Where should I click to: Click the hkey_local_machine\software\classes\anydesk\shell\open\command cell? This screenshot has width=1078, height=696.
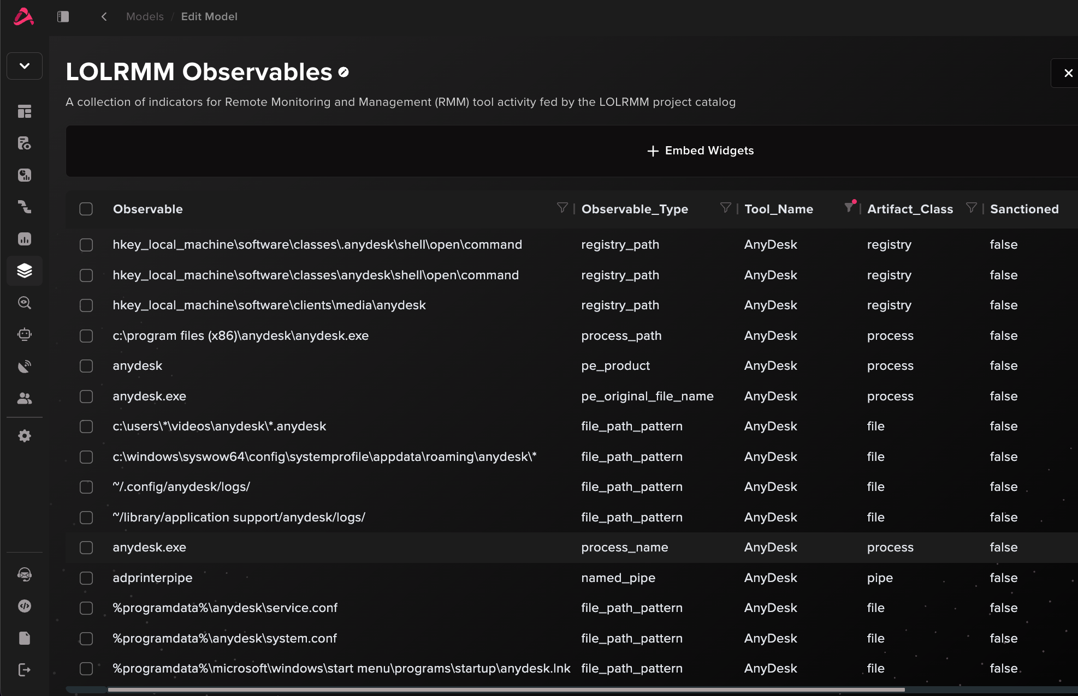click(316, 275)
